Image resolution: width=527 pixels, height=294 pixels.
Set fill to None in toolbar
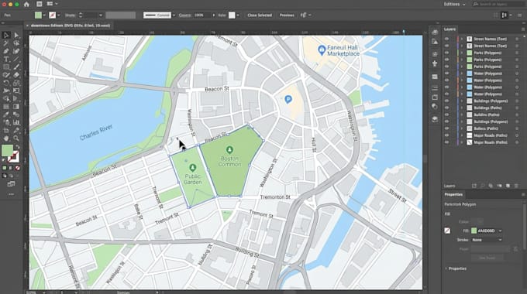18,168
